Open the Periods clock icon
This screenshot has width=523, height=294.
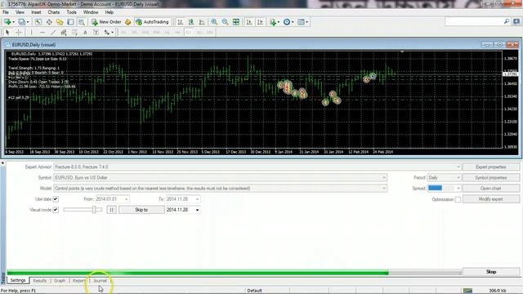click(287, 22)
